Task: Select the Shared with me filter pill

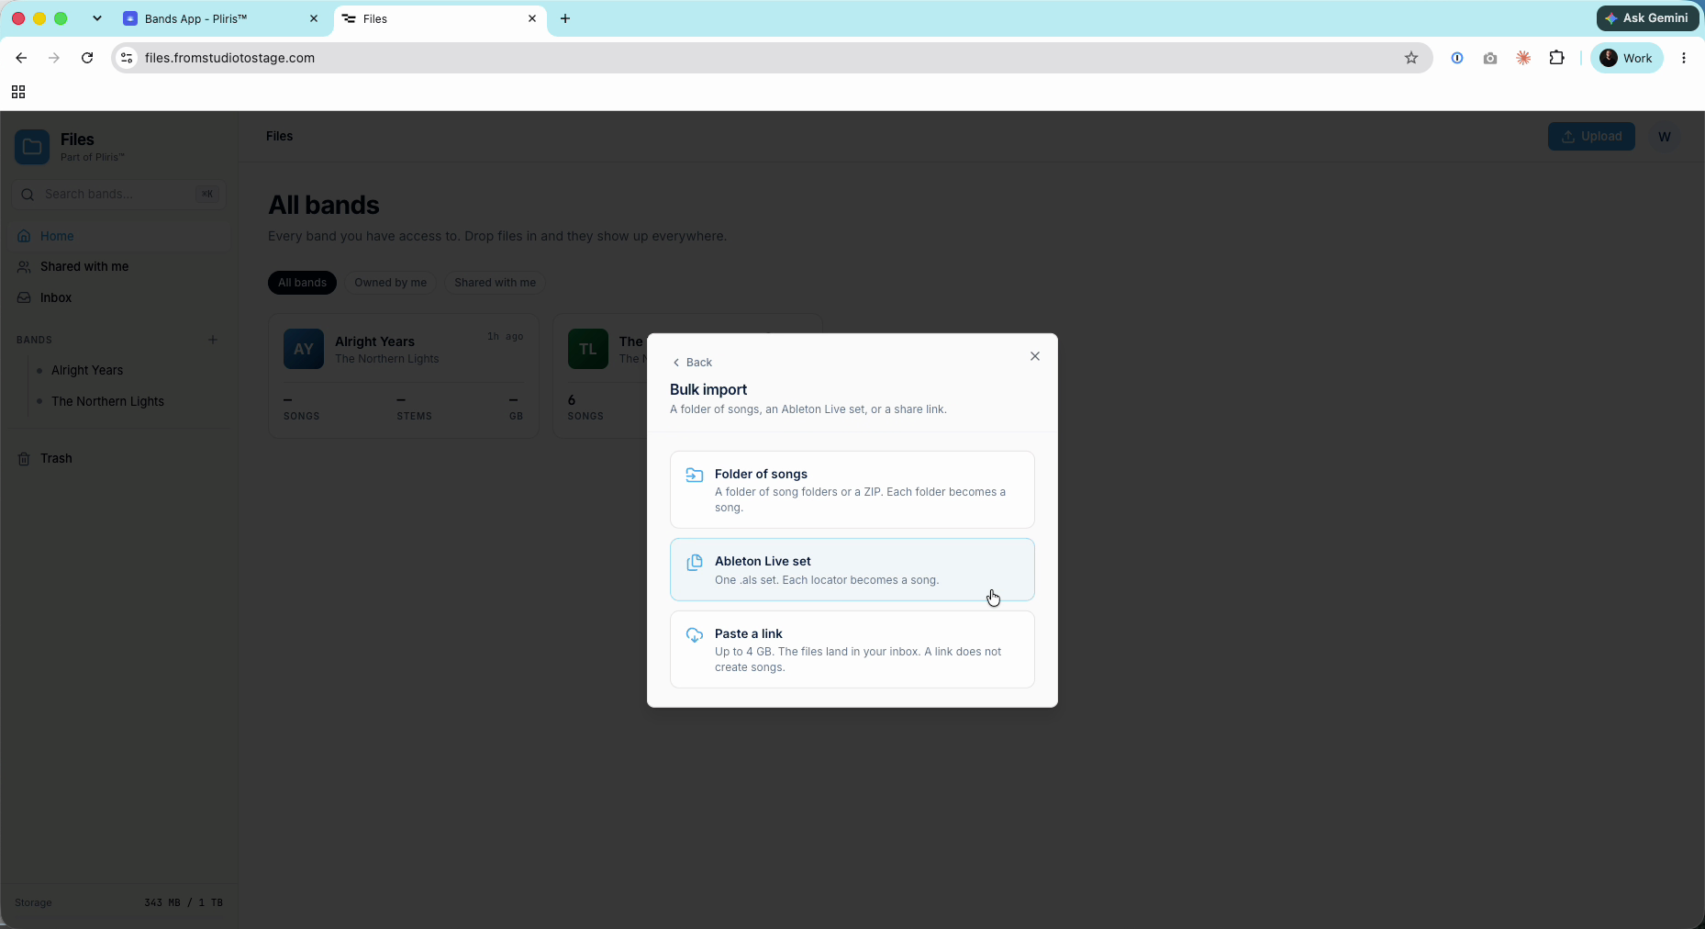Action: tap(495, 283)
